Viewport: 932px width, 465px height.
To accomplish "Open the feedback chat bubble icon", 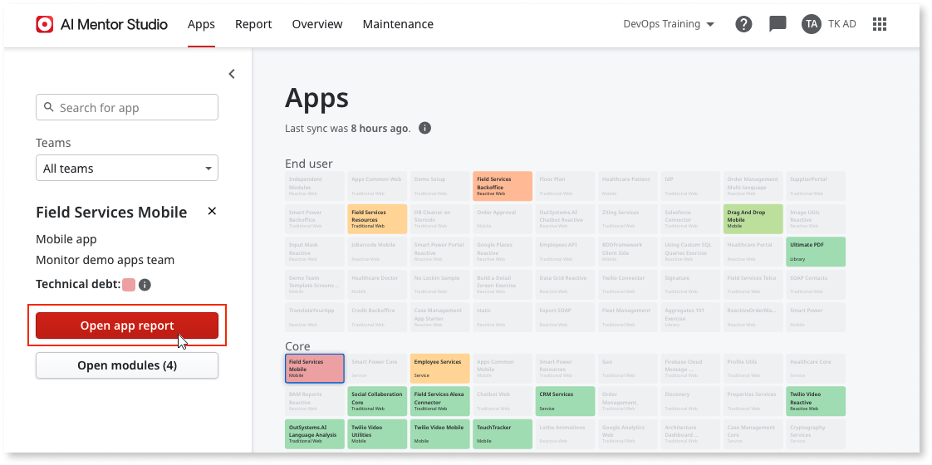I will tap(777, 24).
